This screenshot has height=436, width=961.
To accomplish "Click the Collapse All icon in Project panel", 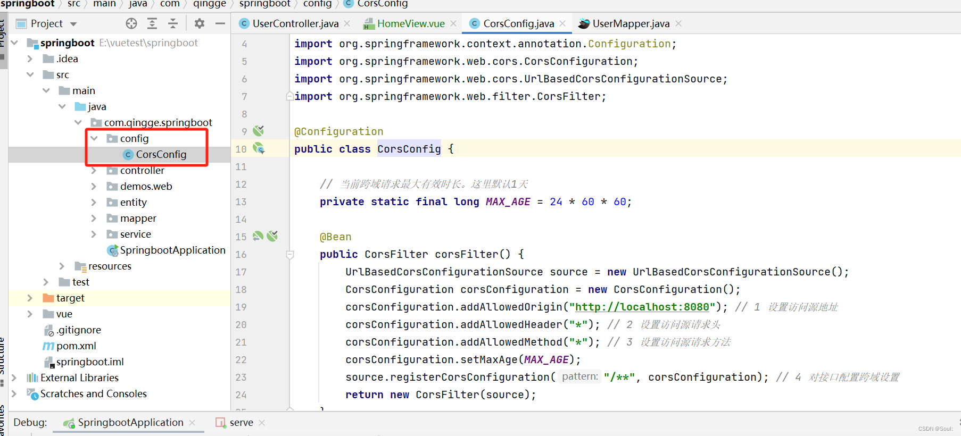I will [173, 23].
